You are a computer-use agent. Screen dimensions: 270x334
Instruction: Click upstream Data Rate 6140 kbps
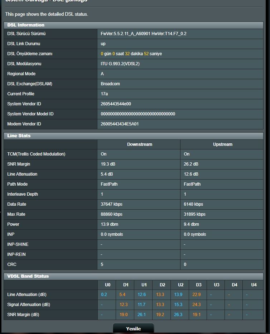(193, 204)
